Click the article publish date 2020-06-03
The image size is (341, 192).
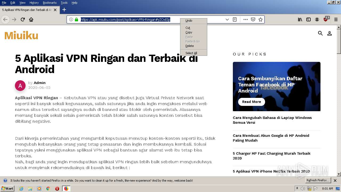pyautogui.click(x=39, y=87)
